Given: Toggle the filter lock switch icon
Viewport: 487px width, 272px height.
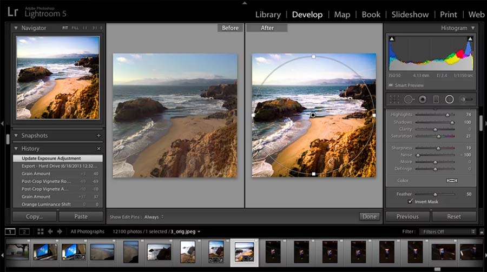Looking at the screenshot, I should (482, 232).
